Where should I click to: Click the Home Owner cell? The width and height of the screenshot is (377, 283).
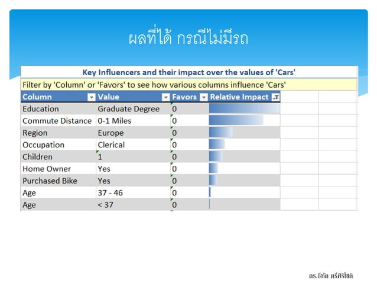(58, 169)
